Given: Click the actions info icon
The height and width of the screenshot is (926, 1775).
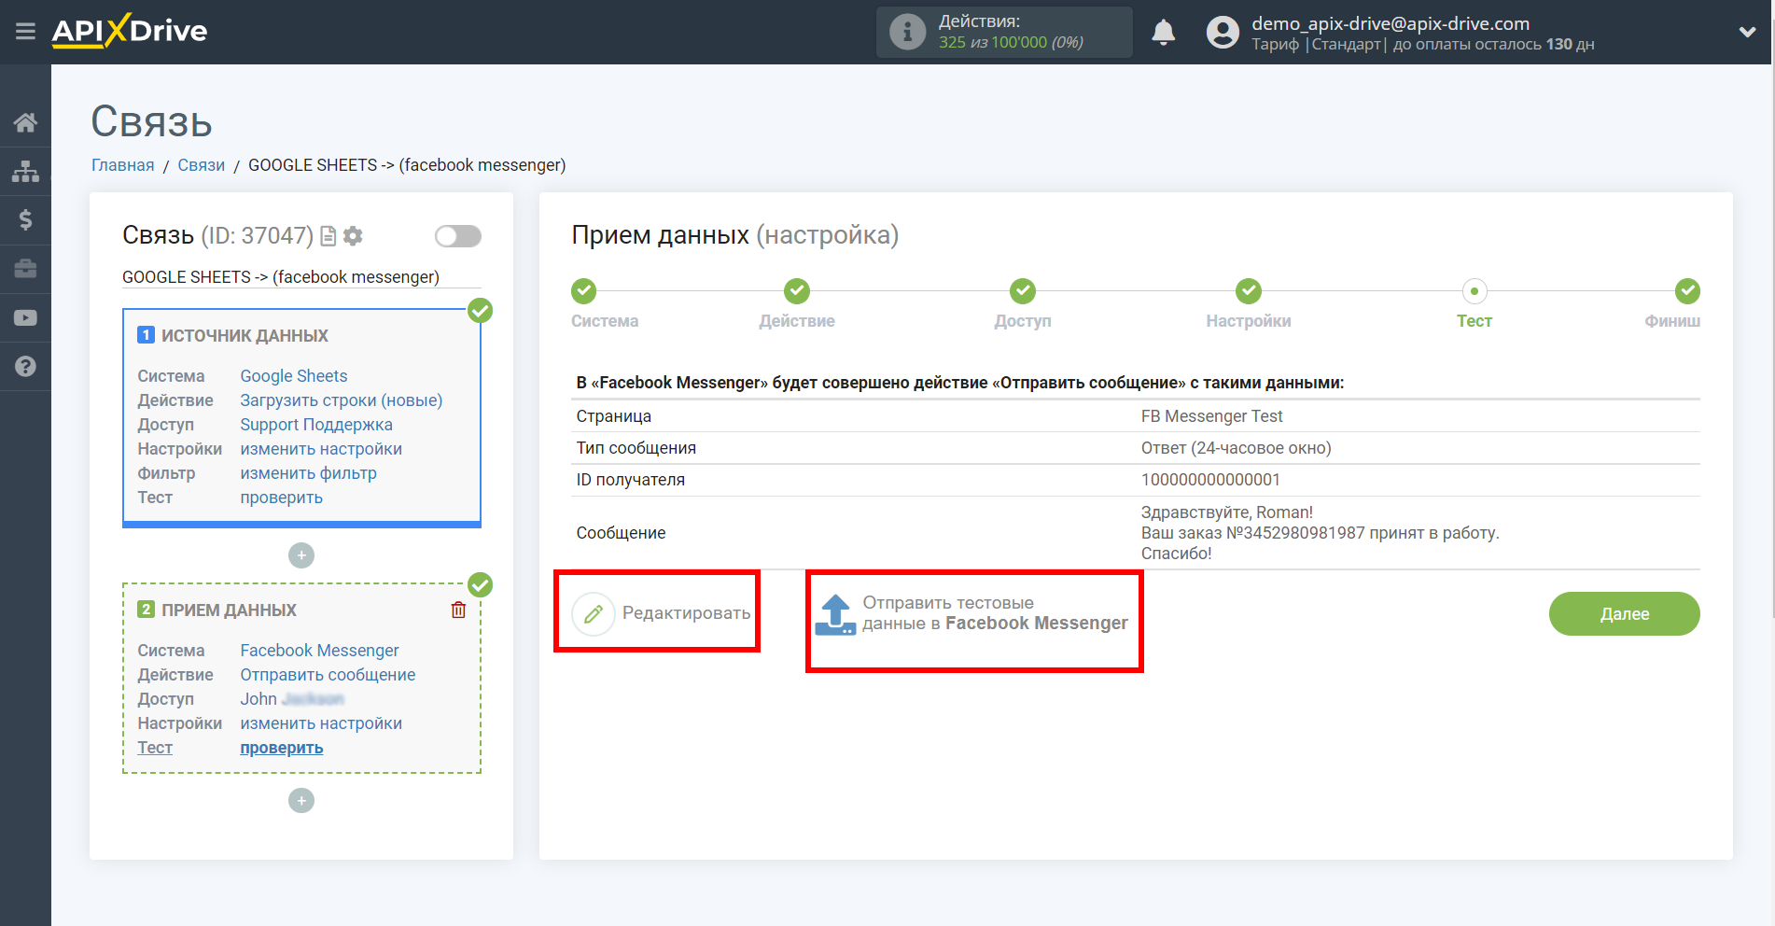Looking at the screenshot, I should coord(907,32).
